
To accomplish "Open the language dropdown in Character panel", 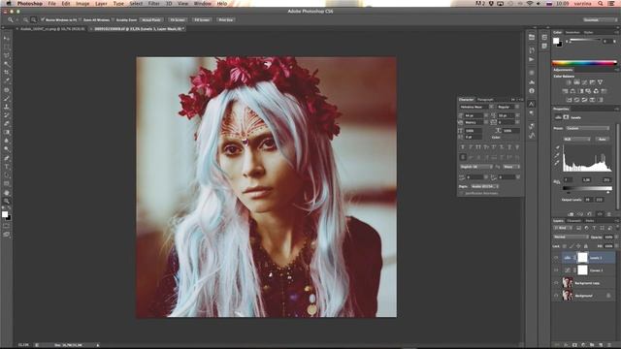I will 476,167.
